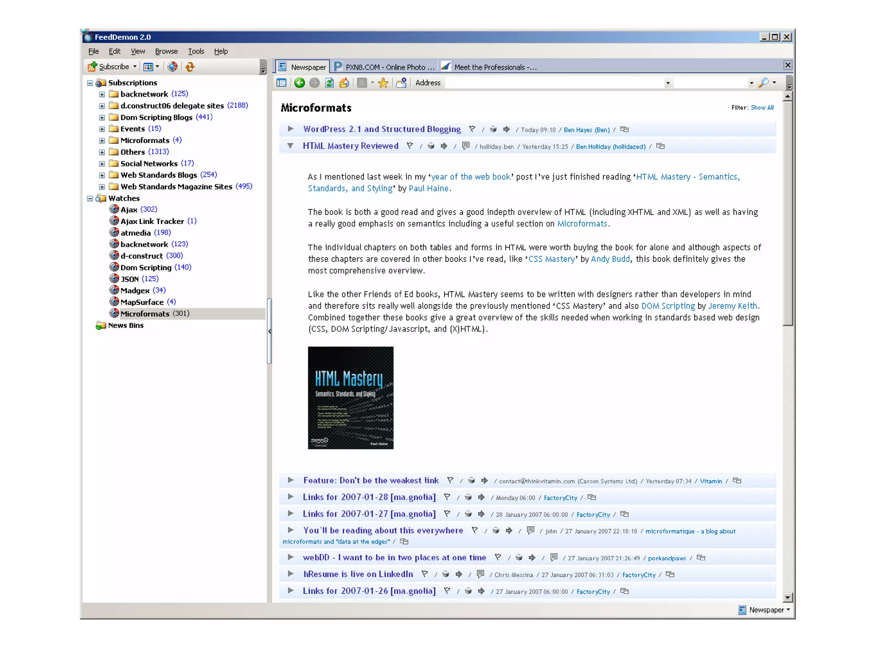Screen dimensions: 883x662
Task: Open the Subscribe button dropdown arrow
Action: (x=135, y=67)
